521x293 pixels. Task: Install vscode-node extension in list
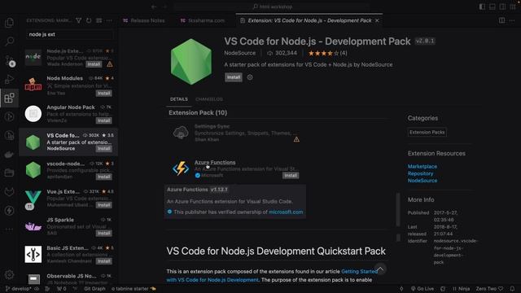[104, 177]
